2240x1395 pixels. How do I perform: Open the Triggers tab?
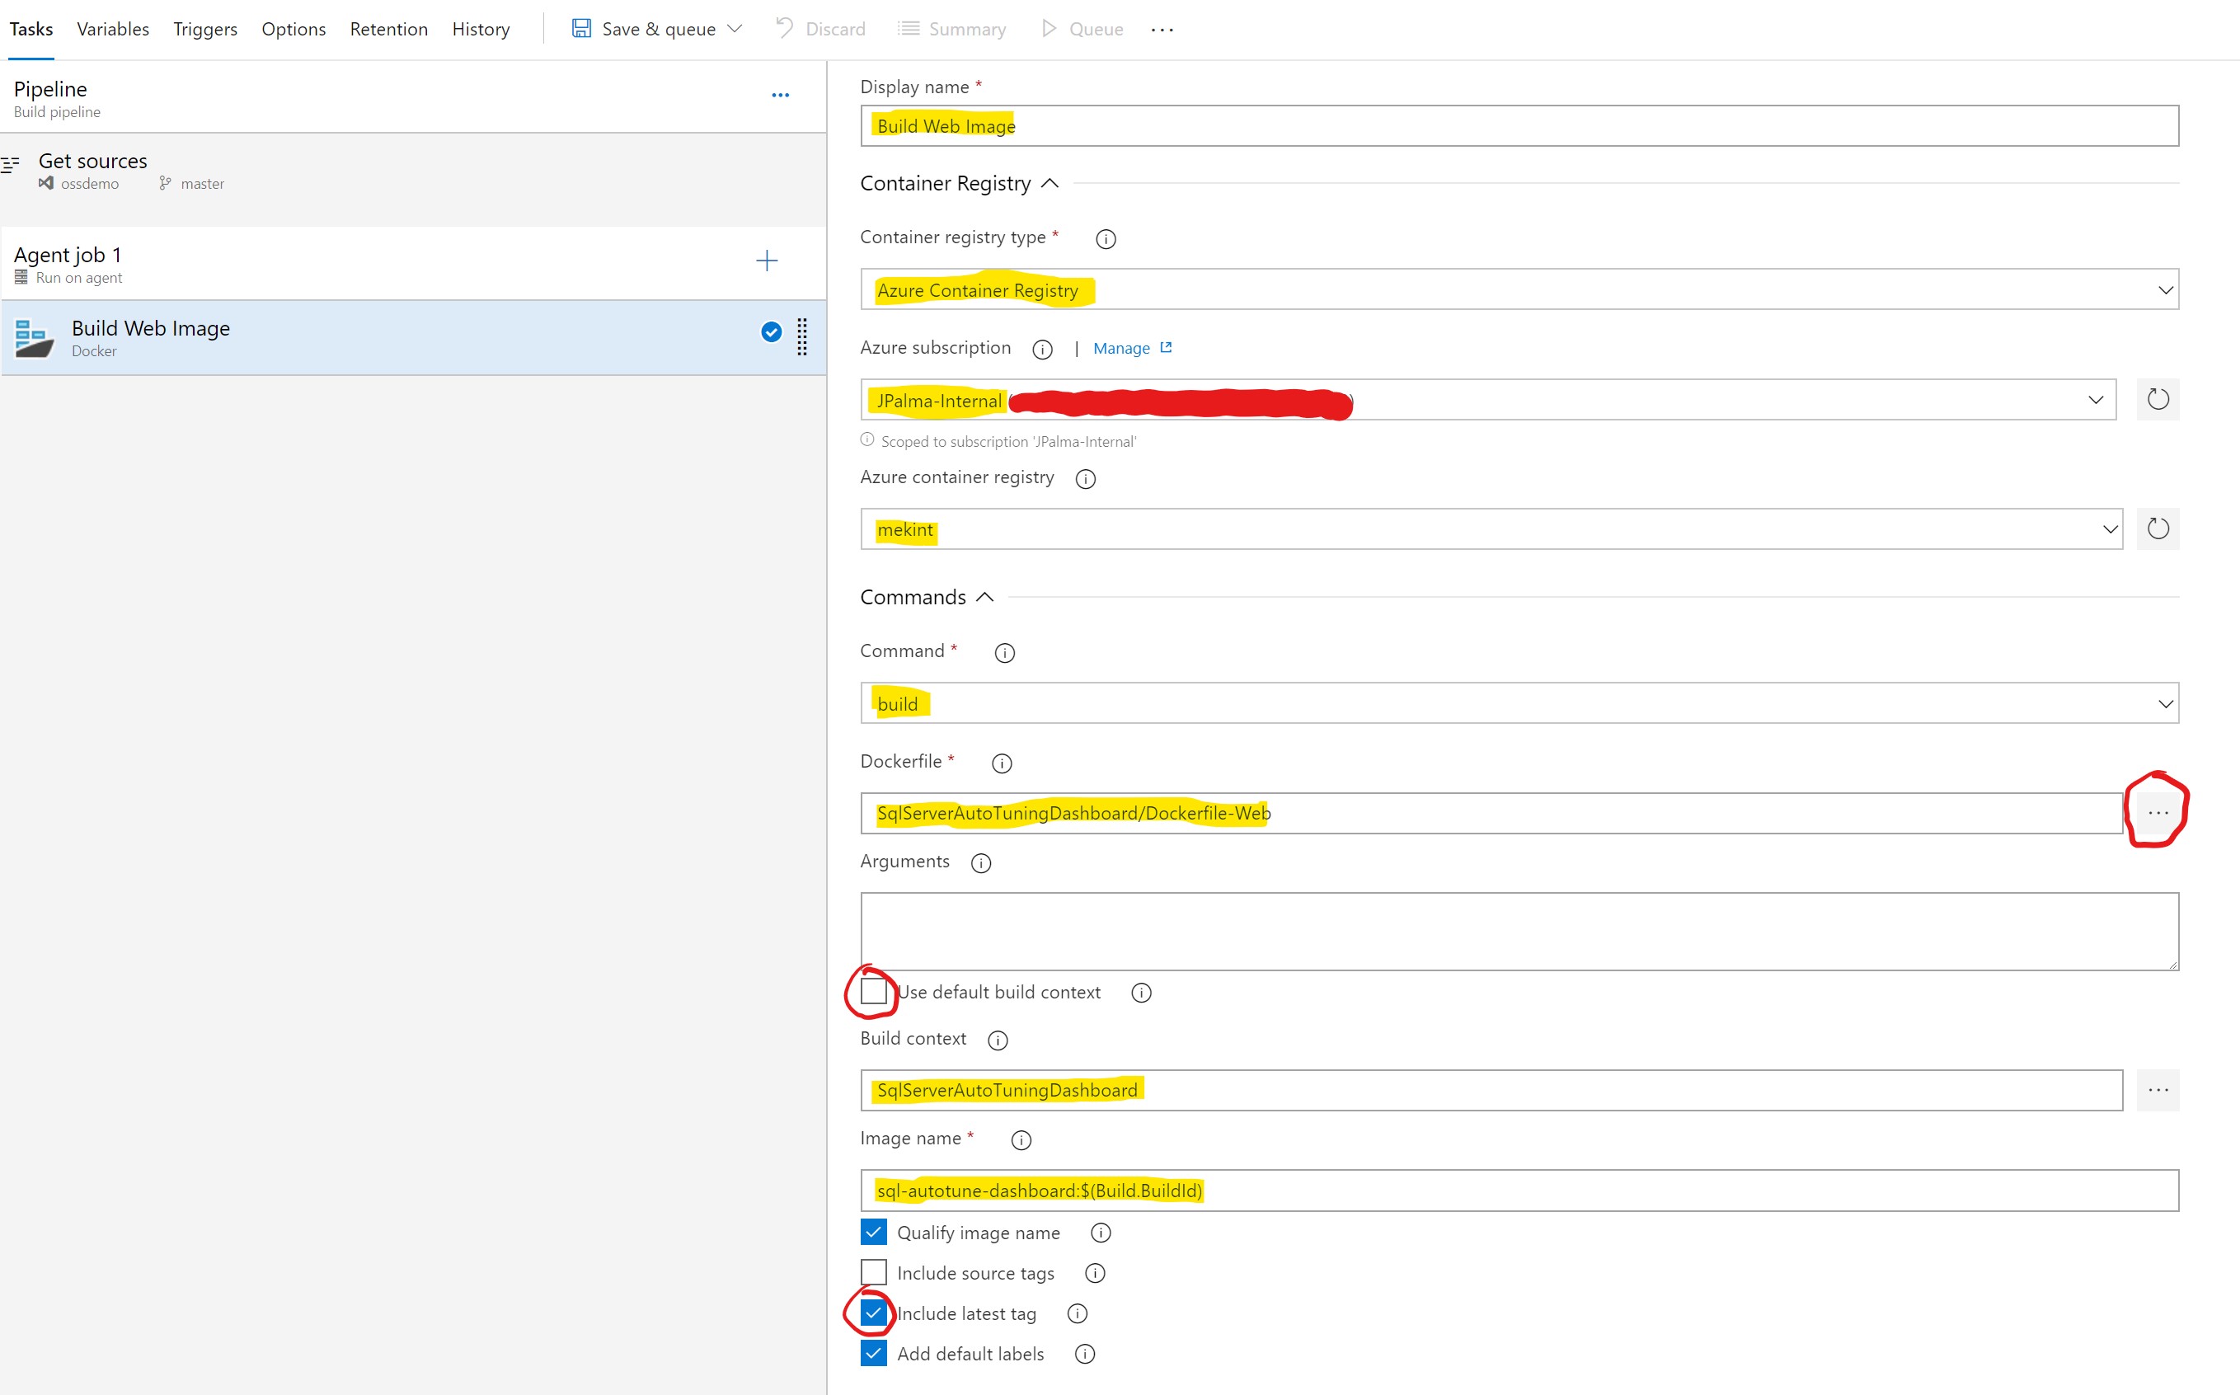tap(204, 30)
